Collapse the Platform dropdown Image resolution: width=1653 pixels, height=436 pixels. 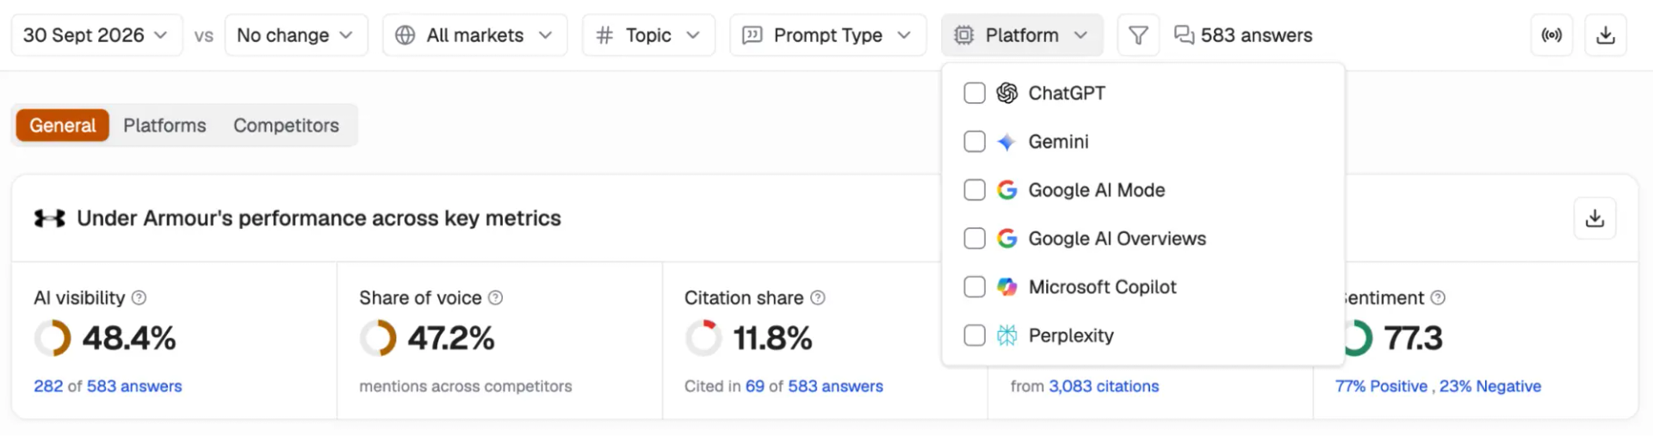coord(1022,35)
